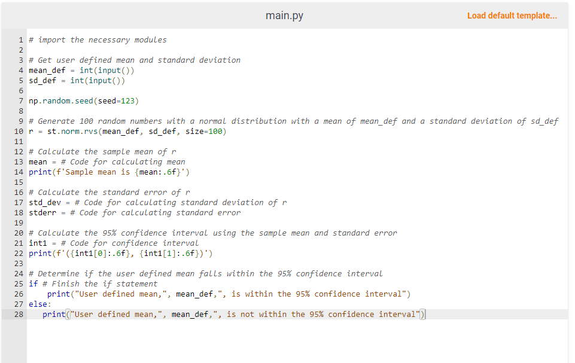Click line number 1 in gutter
575x363 pixels.
point(21,40)
